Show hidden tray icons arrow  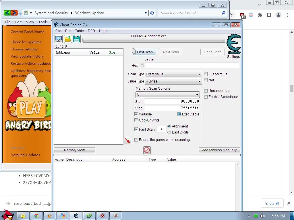(249, 216)
